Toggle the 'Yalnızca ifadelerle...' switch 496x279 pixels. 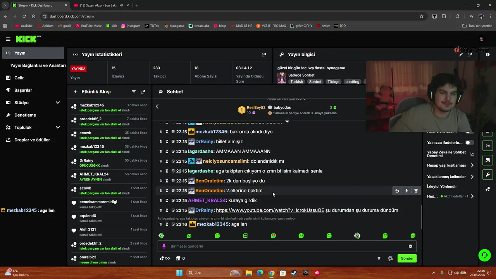(469, 143)
